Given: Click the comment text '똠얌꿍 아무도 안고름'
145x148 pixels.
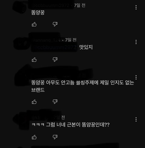Looking at the screenshot, I should (x=53, y=83).
